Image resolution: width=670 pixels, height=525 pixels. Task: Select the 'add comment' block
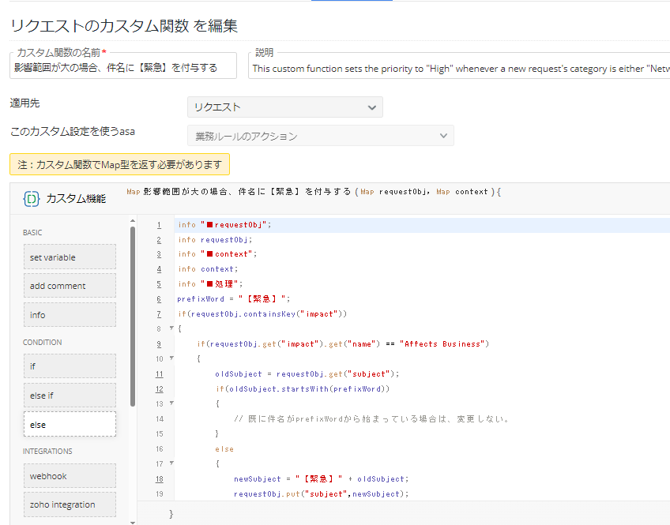70,286
